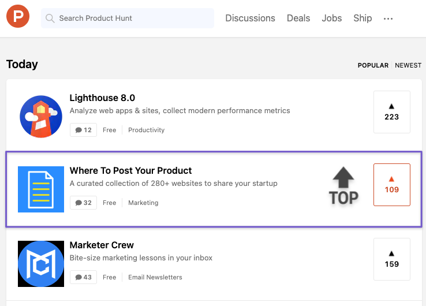
Task: Upvote Where To Post Your Product at 109
Action: tap(392, 185)
